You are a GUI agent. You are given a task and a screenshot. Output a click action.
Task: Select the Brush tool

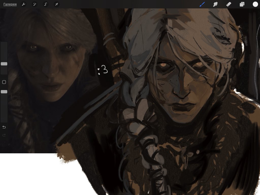click(x=202, y=4)
